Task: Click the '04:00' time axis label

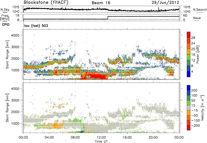Action: [x=49, y=138]
